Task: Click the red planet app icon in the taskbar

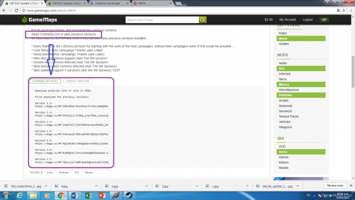Action: tap(116, 196)
